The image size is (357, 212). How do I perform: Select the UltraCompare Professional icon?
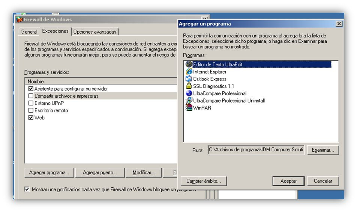189,93
